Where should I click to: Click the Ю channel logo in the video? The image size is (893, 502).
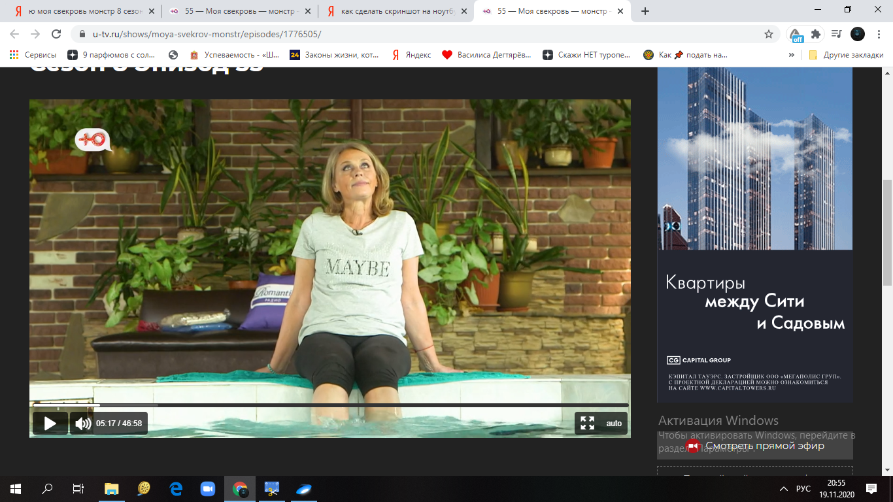[x=93, y=139]
